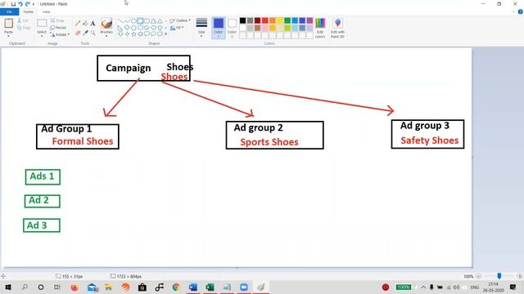Open Chrome from the taskbar
Viewport: 524px width, 294px height.
coord(176,287)
